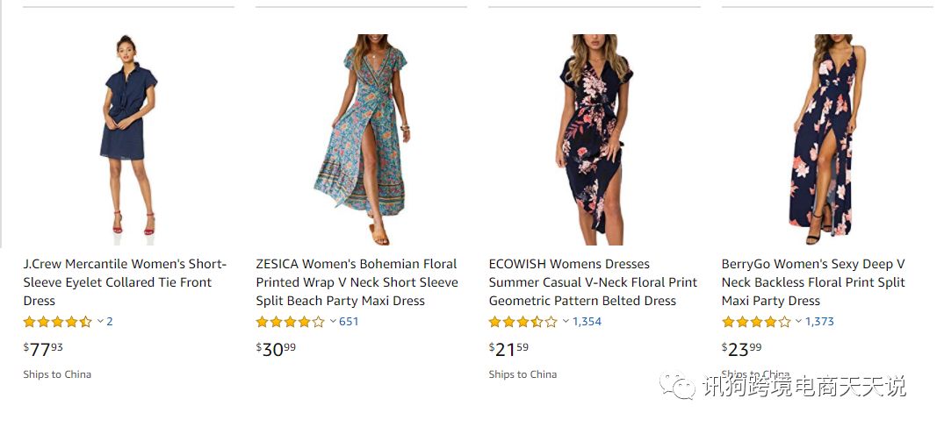This screenshot has width=937, height=427.
Task: Open BerryGo Backless Floral Maxi Dress title
Action: pyautogui.click(x=813, y=282)
